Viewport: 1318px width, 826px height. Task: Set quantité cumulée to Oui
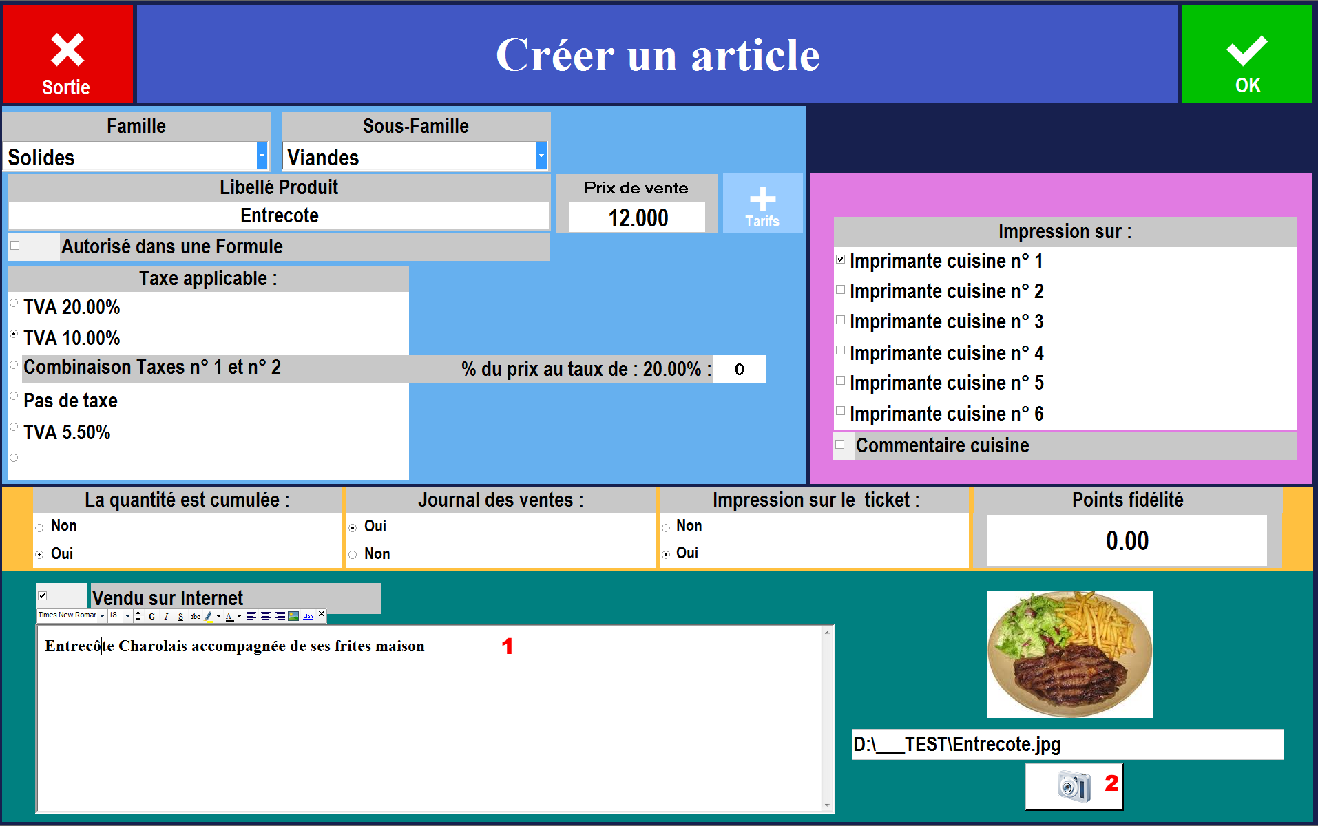(x=39, y=555)
